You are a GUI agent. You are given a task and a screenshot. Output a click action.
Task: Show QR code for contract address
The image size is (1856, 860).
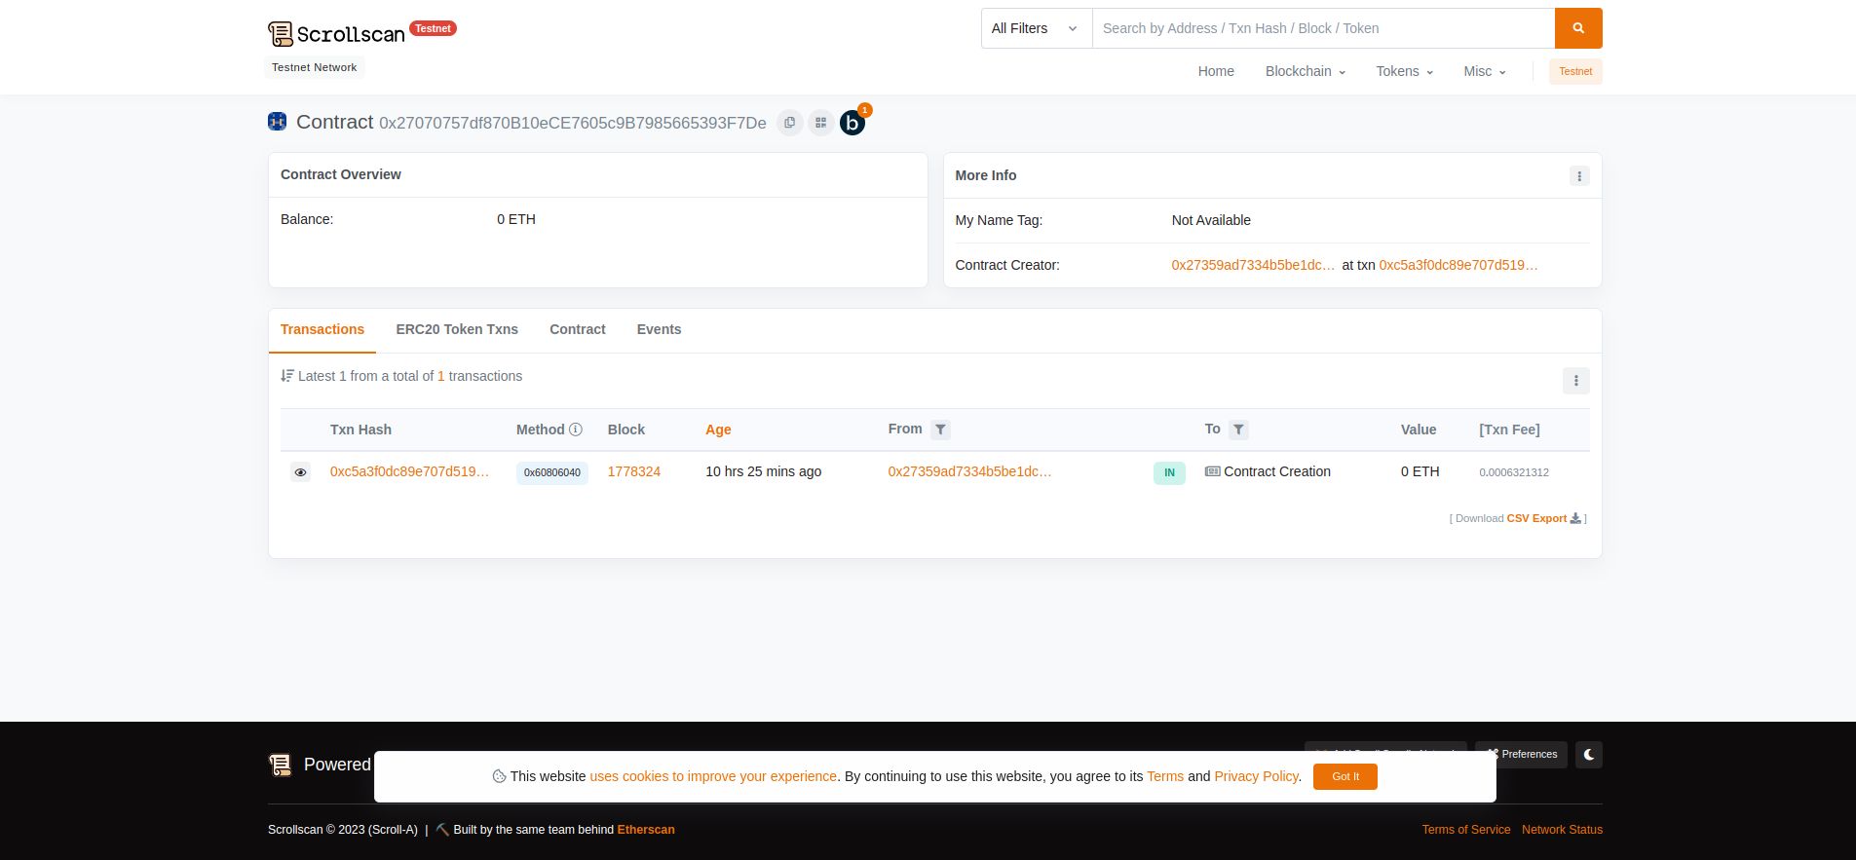821,123
